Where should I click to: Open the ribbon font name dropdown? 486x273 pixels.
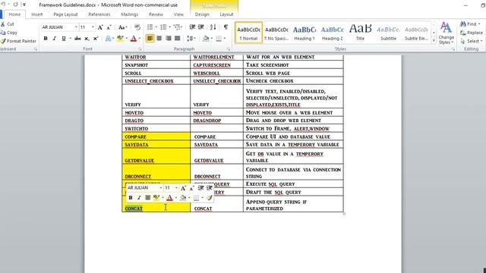click(76, 27)
